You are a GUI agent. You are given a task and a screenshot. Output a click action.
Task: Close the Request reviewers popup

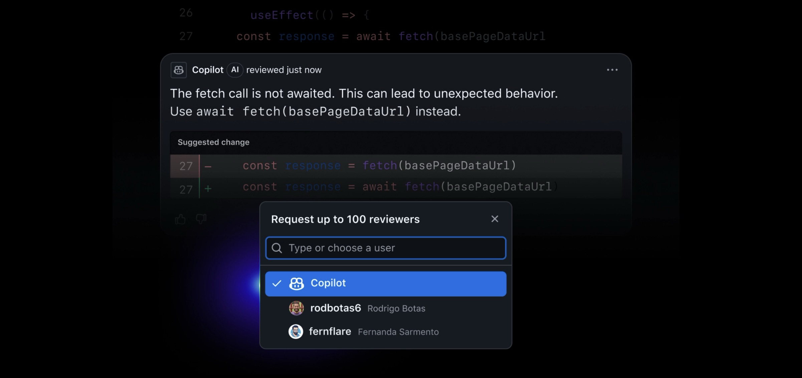(x=494, y=219)
